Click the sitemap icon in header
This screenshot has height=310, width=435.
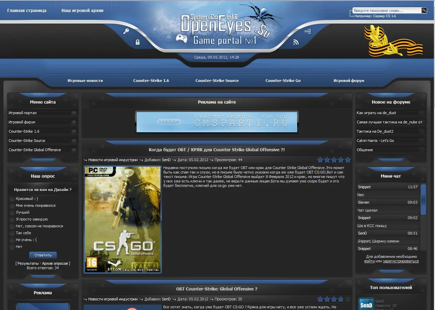tap(308, 31)
